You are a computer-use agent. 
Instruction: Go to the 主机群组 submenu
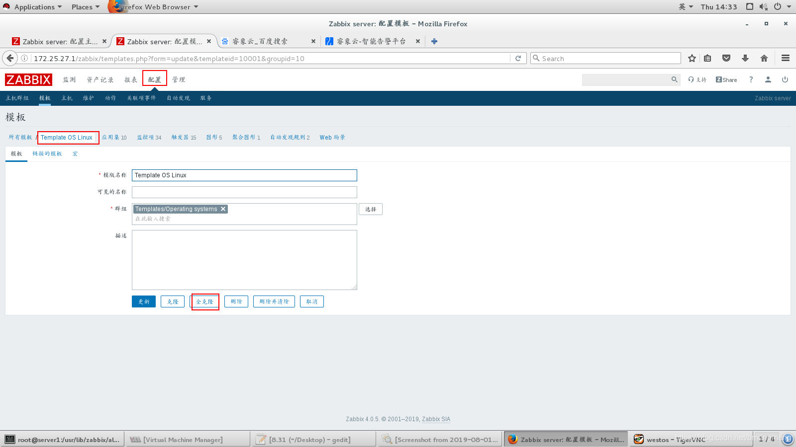[x=17, y=98]
